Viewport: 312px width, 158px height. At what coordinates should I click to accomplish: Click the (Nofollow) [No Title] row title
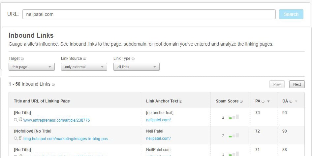click(x=33, y=131)
